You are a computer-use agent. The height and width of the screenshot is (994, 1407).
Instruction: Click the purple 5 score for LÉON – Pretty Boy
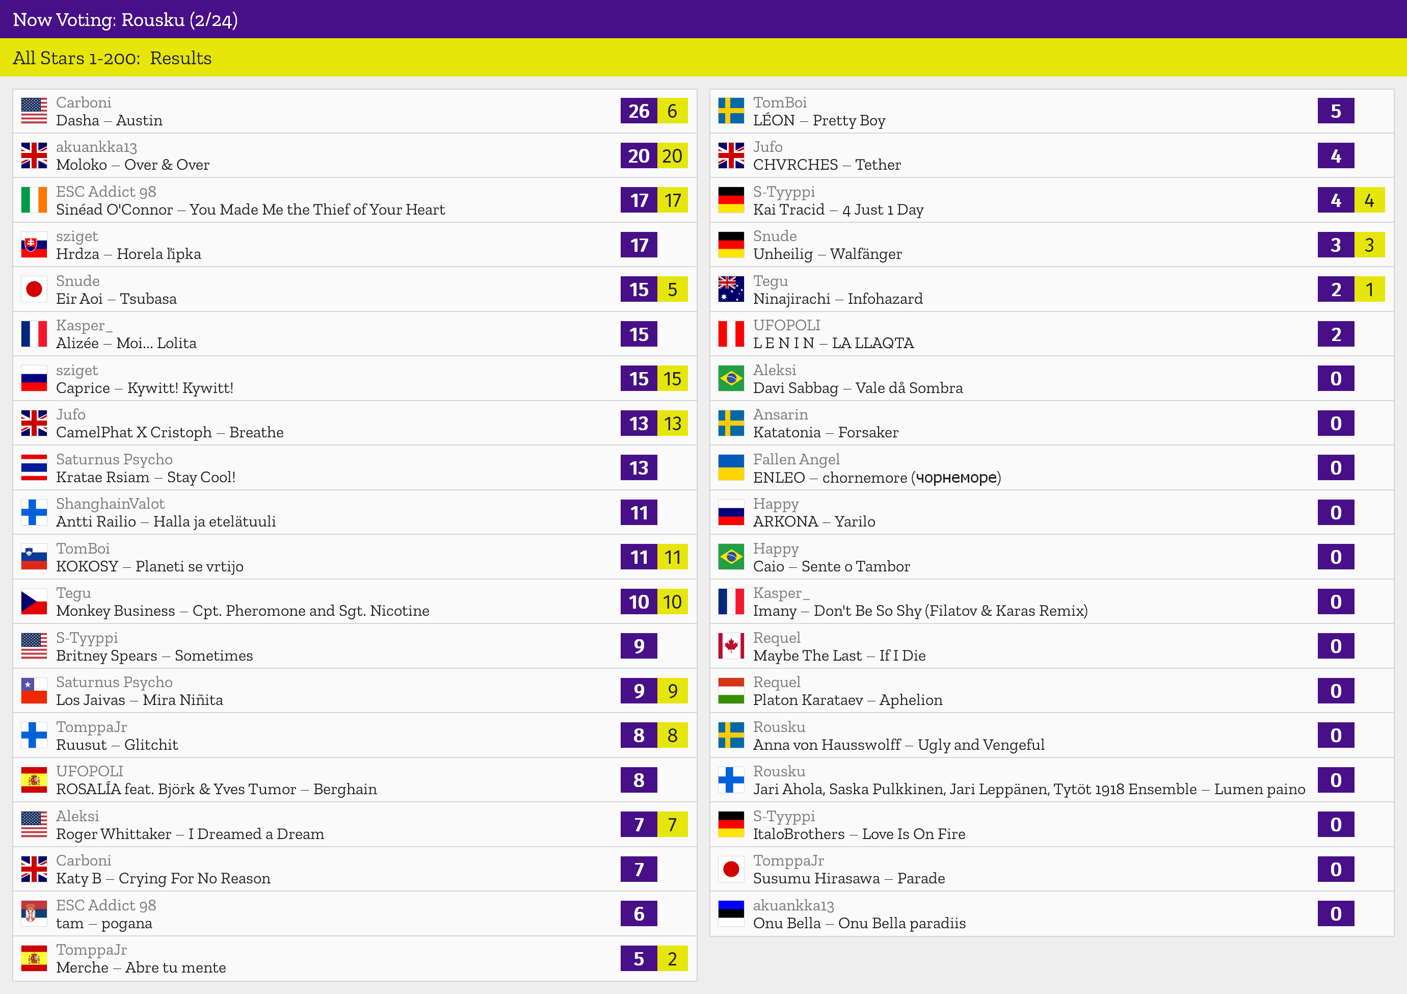coord(1336,111)
